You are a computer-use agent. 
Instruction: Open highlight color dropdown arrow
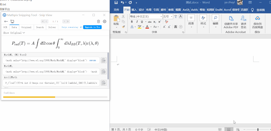click(x=143, y=27)
